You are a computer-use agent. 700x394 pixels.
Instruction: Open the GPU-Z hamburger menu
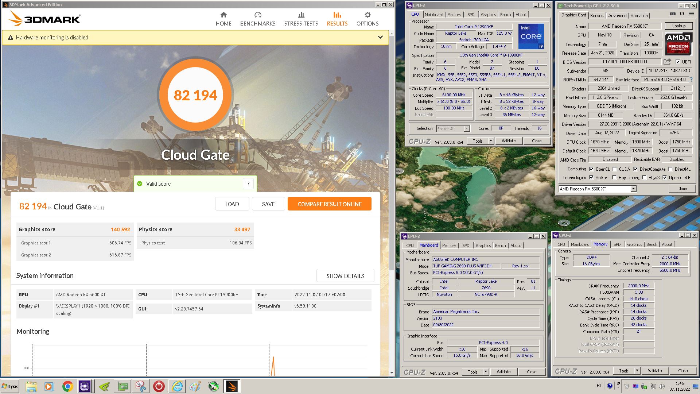pos(691,14)
